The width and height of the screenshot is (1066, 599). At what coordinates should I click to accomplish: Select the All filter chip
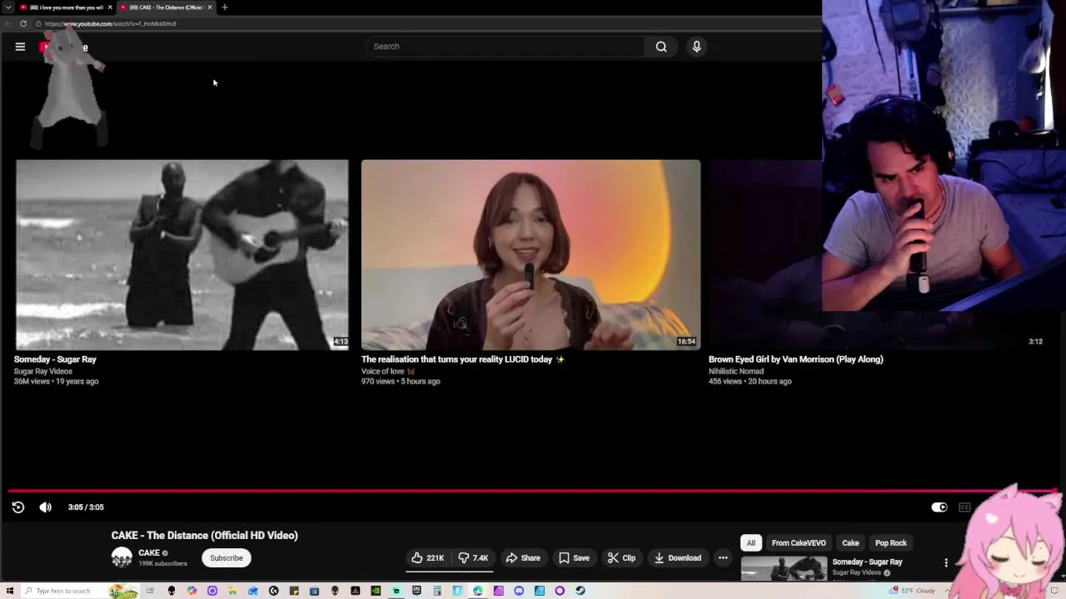pyautogui.click(x=751, y=543)
